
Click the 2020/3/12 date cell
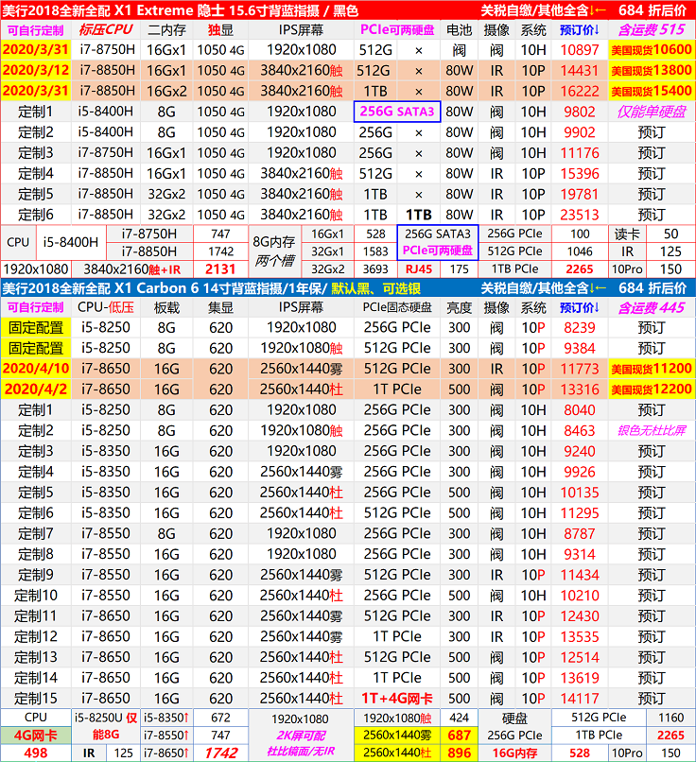[34, 70]
